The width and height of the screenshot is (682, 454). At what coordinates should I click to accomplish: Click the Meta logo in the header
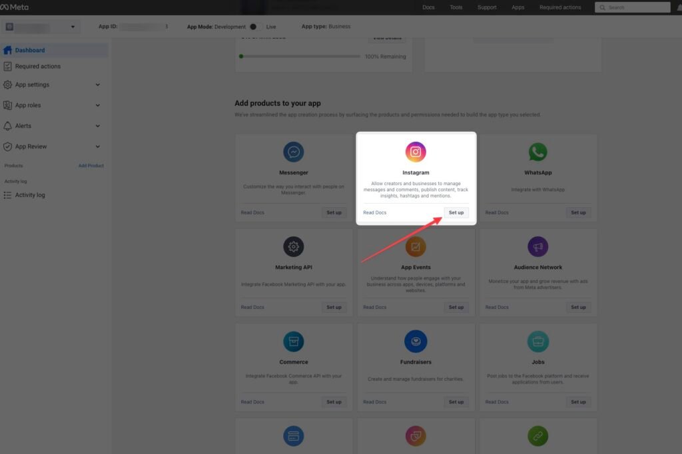(15, 7)
